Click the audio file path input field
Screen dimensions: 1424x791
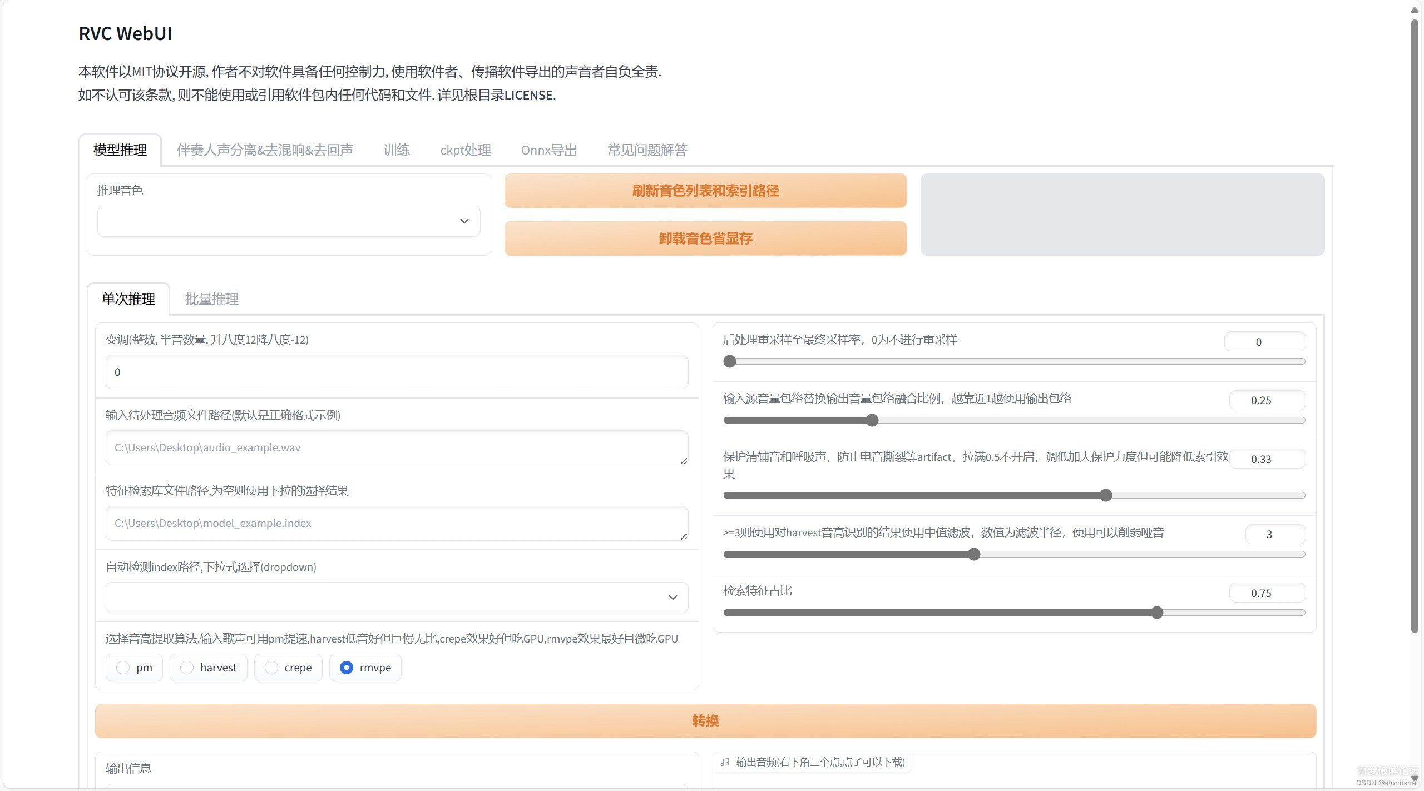pyautogui.click(x=396, y=447)
